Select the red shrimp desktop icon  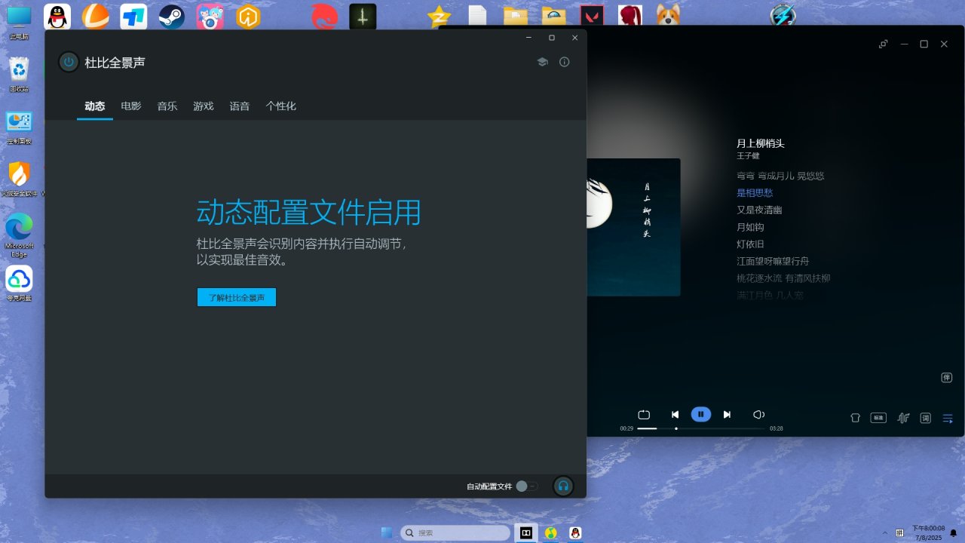[324, 16]
